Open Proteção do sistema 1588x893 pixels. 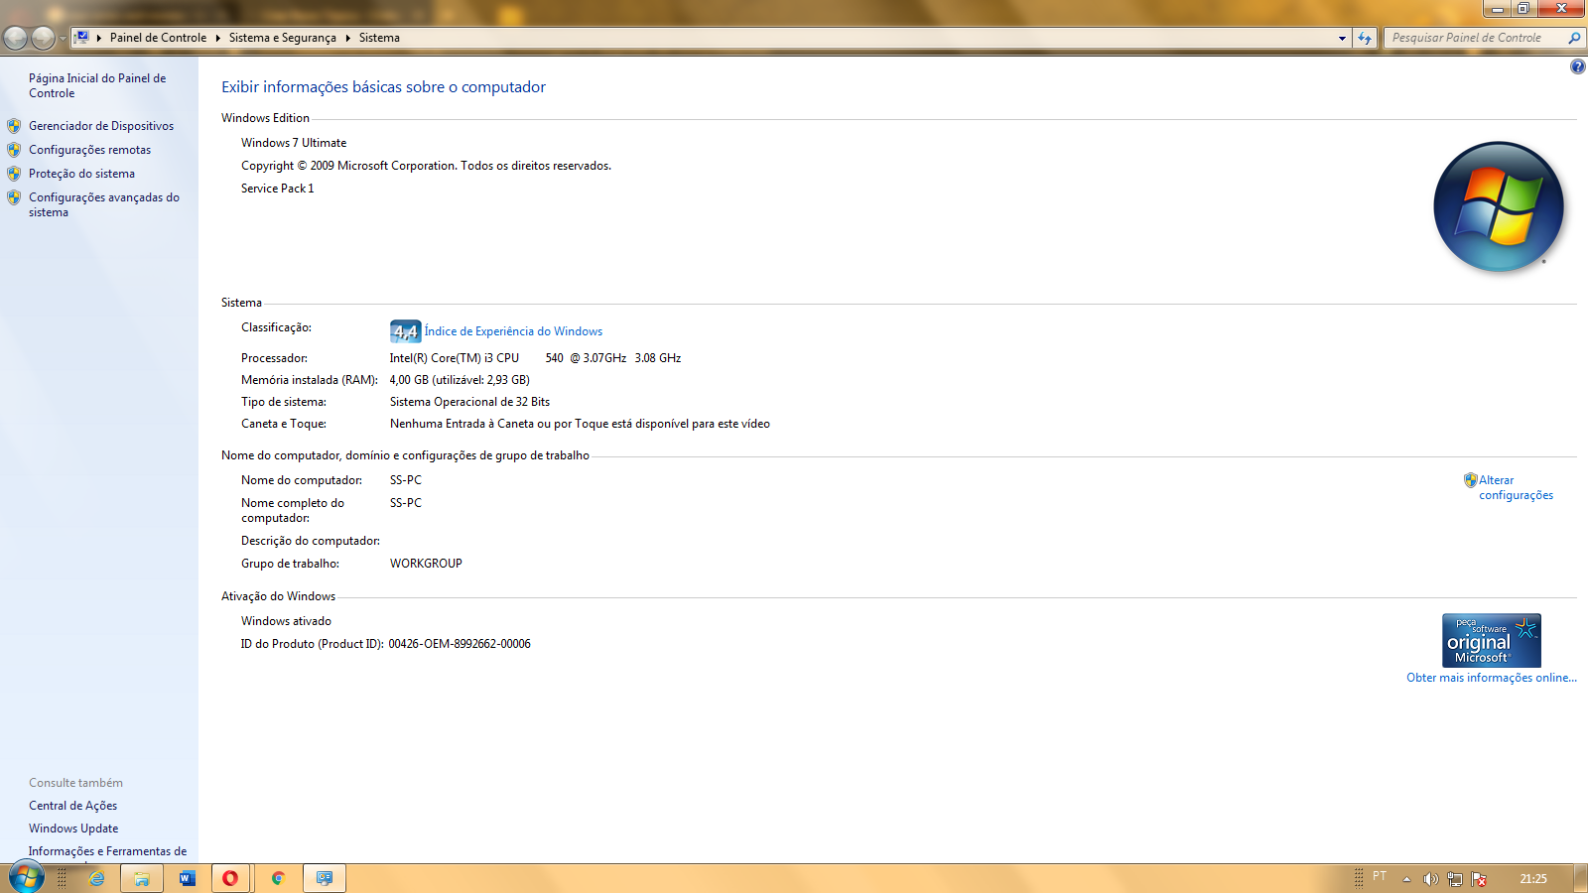point(81,174)
